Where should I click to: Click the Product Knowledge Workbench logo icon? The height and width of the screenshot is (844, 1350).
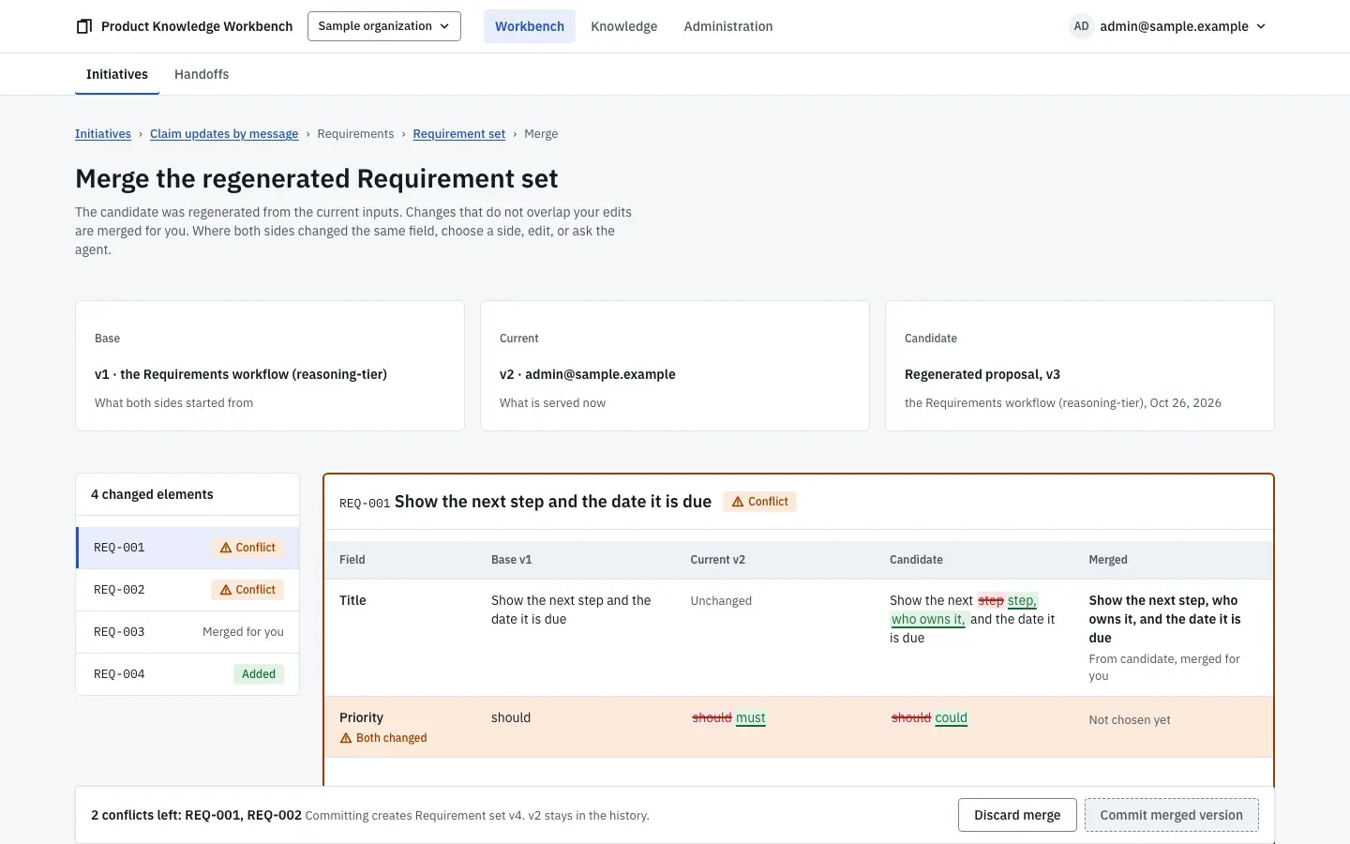[x=84, y=26]
